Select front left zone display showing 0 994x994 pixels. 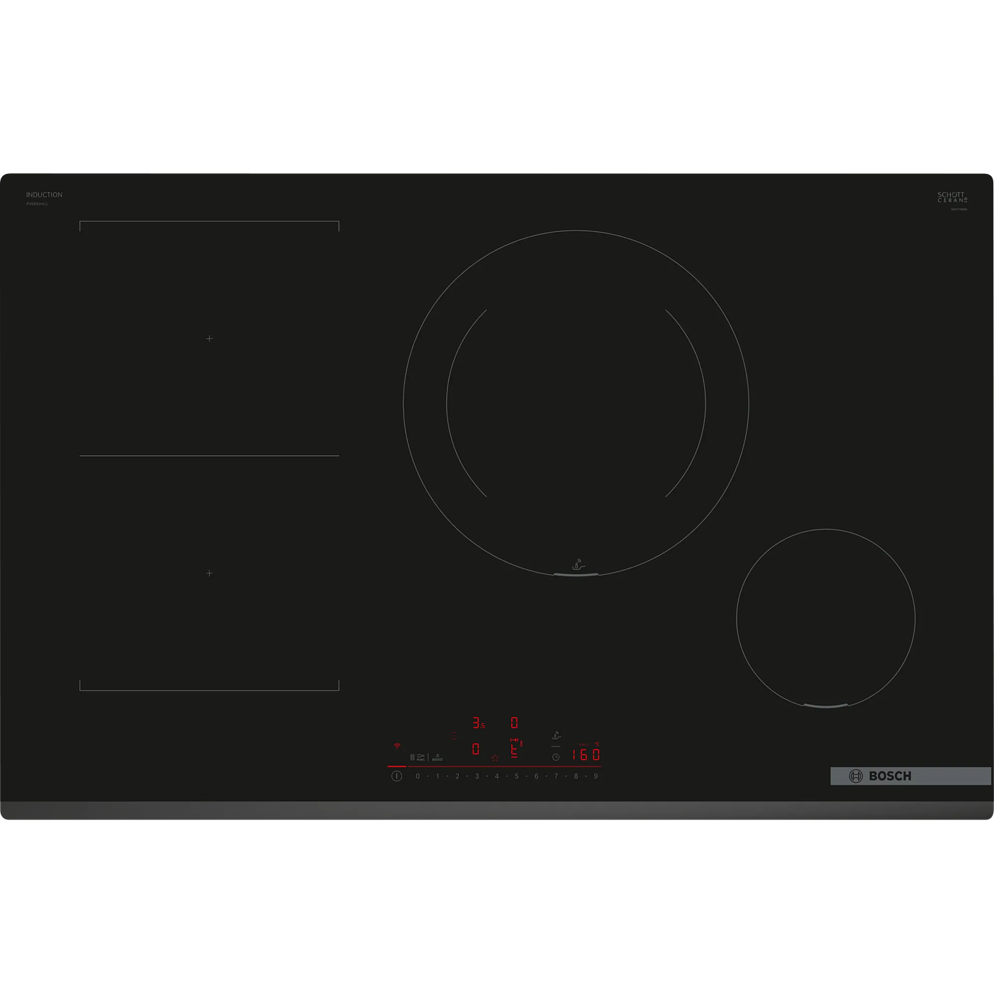pos(476,749)
